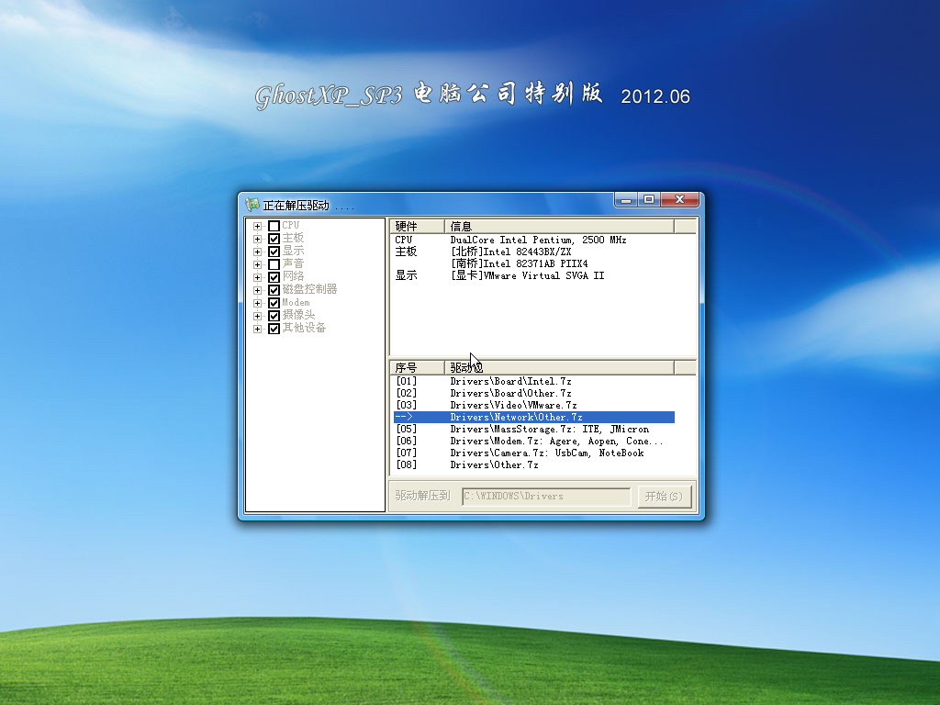Image resolution: width=940 pixels, height=705 pixels.
Task: Close the driver extraction window
Action: (680, 199)
